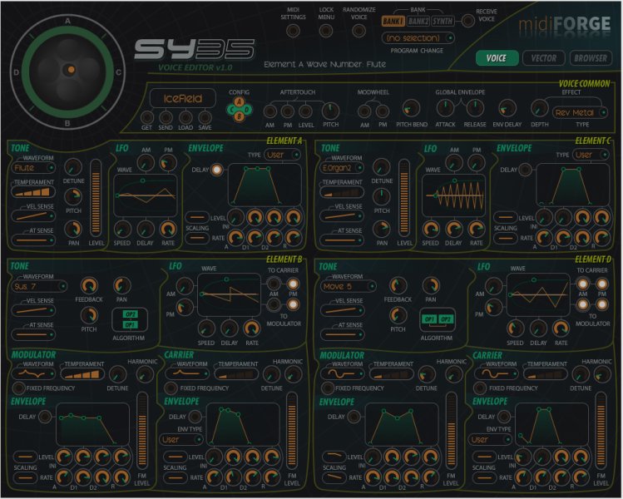This screenshot has height=499, width=623.
Task: Toggle Element B LFO PM to carrier
Action: click(293, 284)
